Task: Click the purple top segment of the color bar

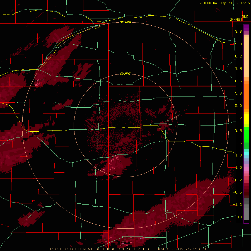Action: [x=246, y=28]
